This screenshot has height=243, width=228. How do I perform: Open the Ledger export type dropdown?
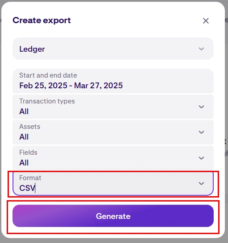pyautogui.click(x=113, y=49)
